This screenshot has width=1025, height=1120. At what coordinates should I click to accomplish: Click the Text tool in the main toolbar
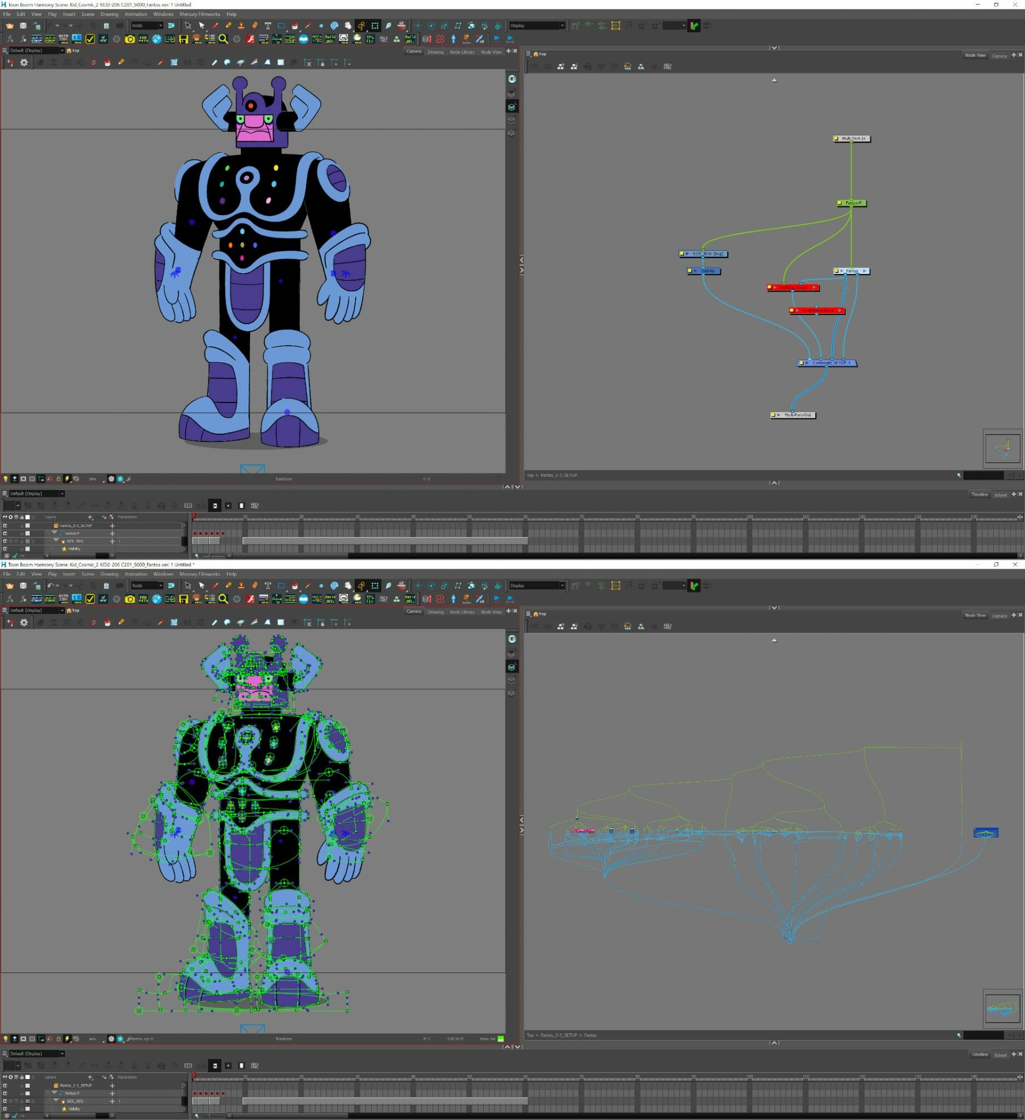(268, 25)
